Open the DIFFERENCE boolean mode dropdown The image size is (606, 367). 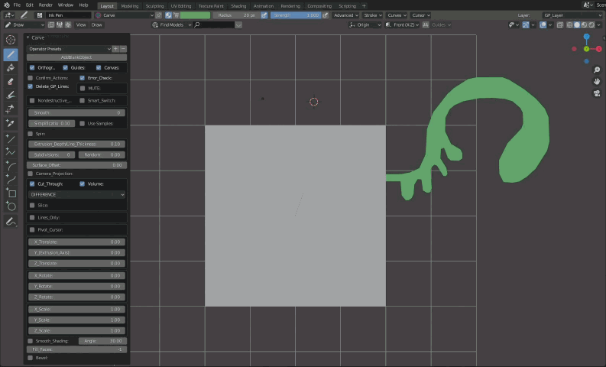click(x=76, y=194)
